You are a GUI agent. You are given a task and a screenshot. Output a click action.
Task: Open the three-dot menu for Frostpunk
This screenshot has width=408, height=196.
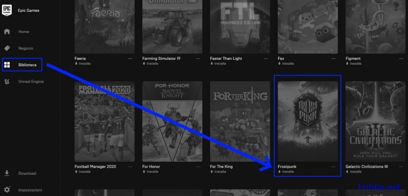[334, 167]
